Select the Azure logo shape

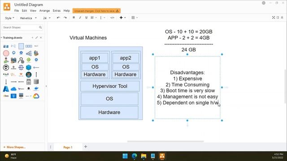click(x=6, y=89)
